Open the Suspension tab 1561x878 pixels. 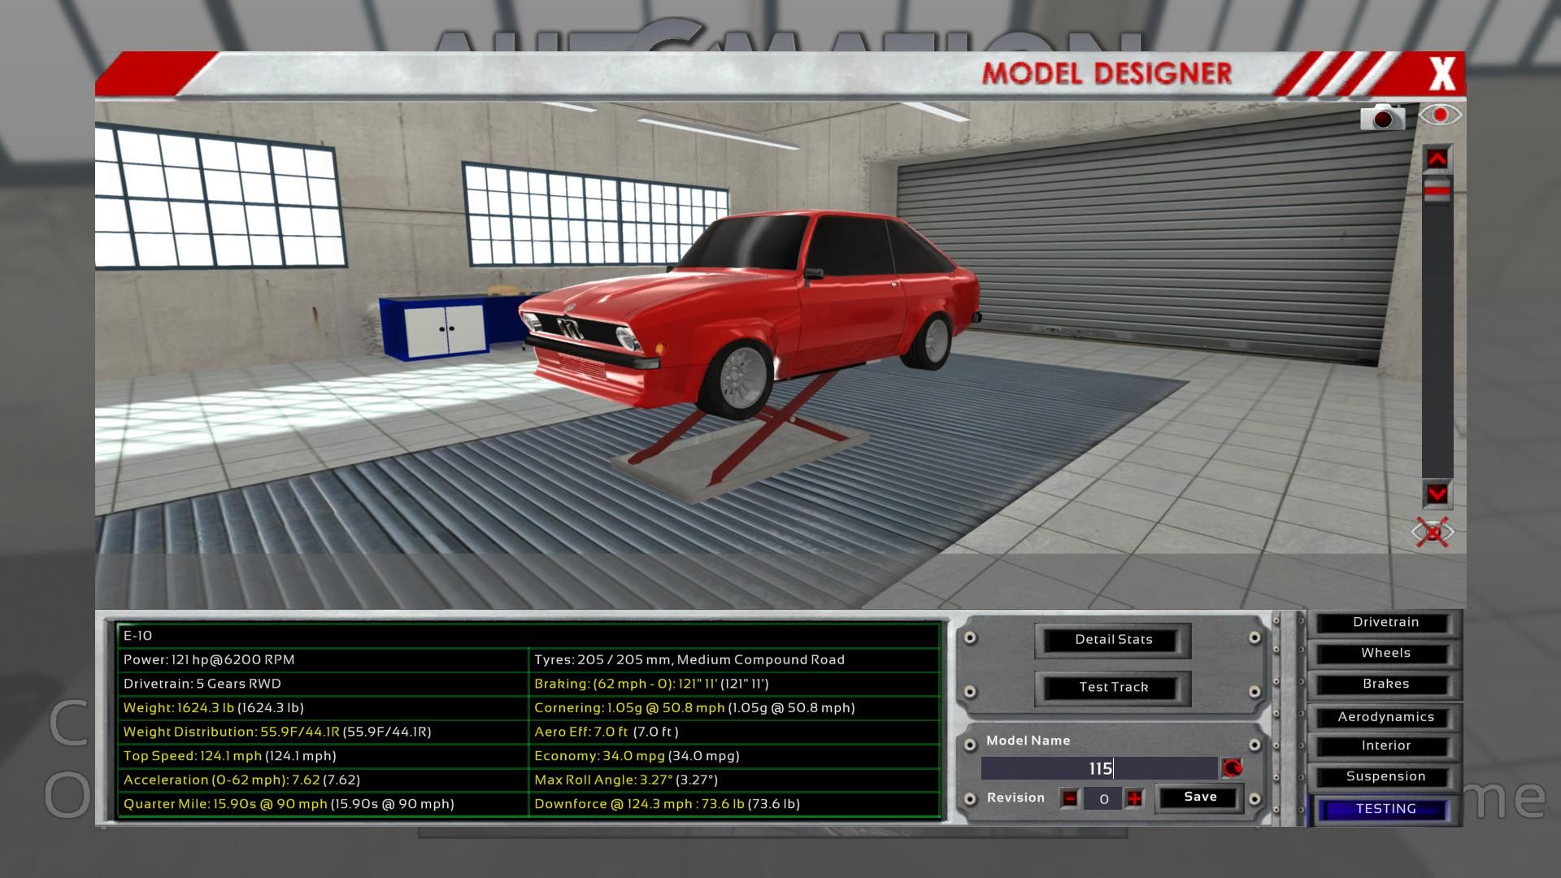coord(1385,777)
